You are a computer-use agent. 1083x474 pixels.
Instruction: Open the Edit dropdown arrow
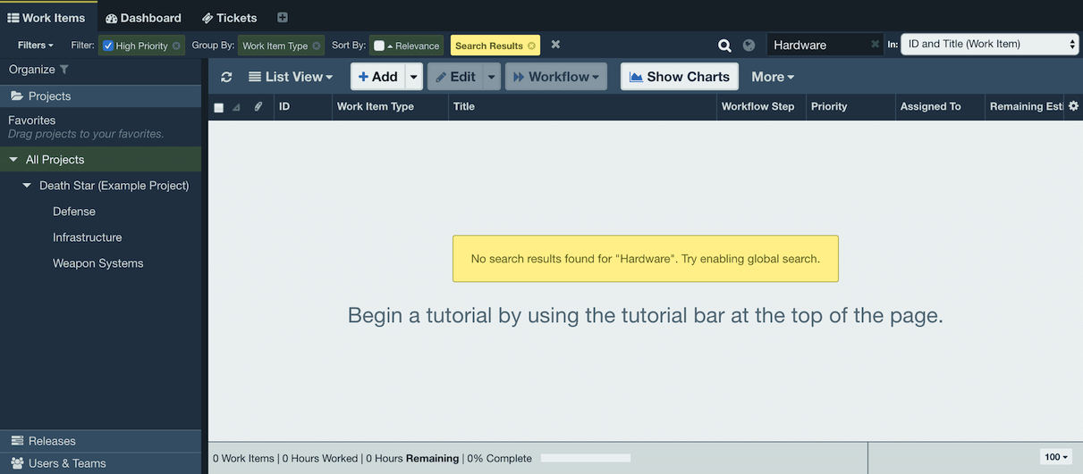(x=491, y=77)
